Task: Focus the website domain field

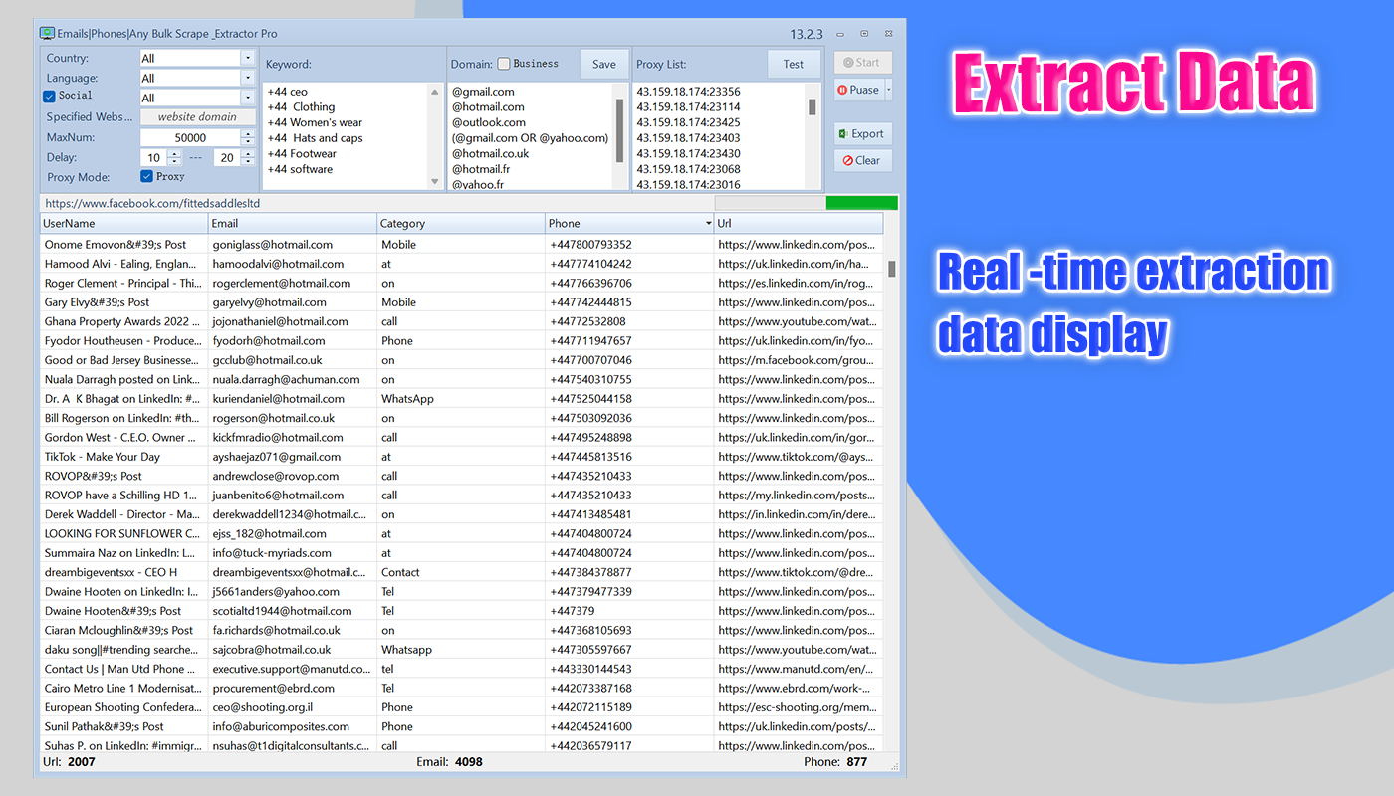Action: (x=197, y=116)
